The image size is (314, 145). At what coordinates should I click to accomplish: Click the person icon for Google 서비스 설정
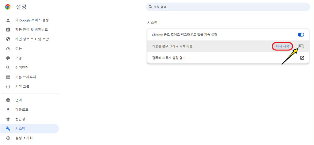pyautogui.click(x=8, y=20)
